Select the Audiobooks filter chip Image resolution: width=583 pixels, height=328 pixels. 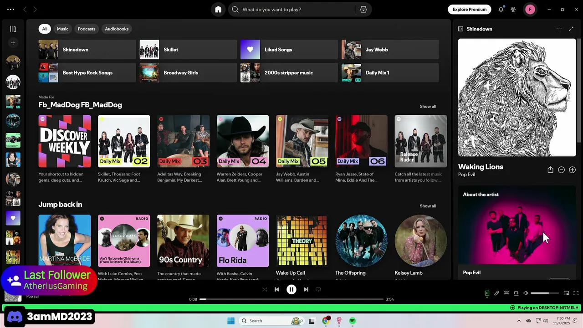tap(117, 29)
